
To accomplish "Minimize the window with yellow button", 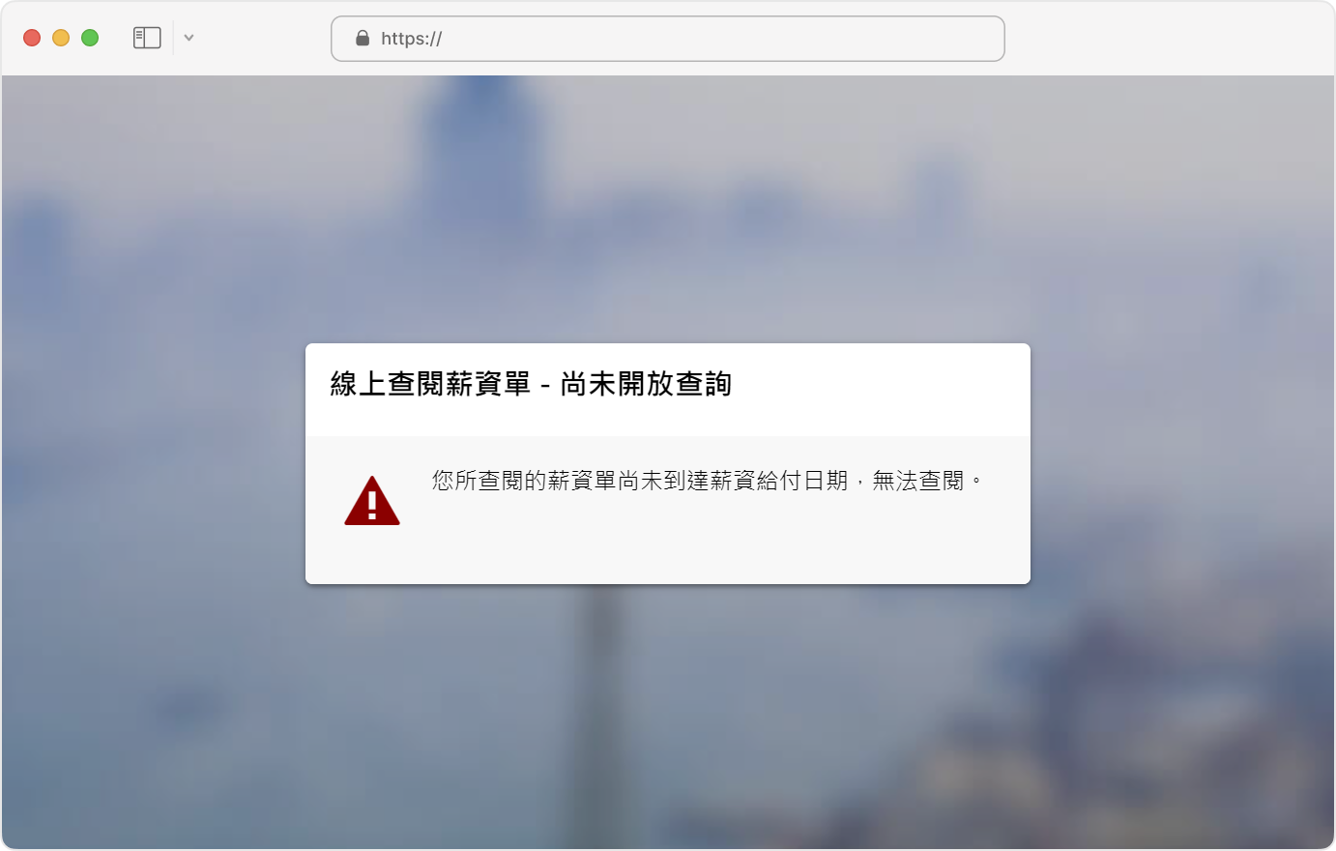I will pyautogui.click(x=61, y=38).
